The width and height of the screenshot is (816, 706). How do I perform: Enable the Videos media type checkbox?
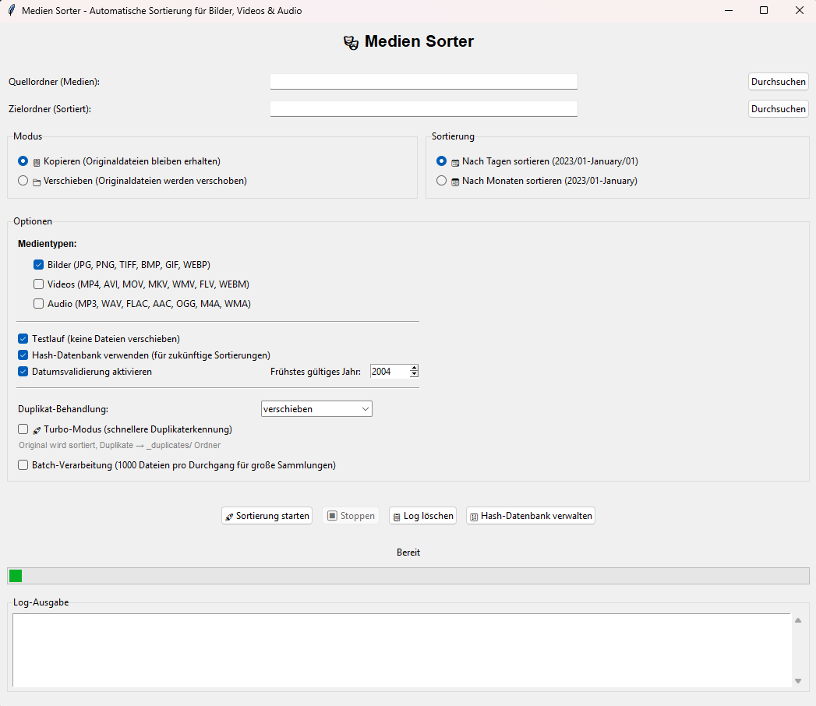point(38,284)
